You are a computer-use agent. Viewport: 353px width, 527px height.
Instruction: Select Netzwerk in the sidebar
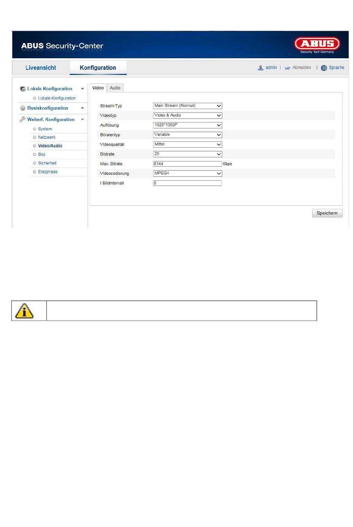47,137
